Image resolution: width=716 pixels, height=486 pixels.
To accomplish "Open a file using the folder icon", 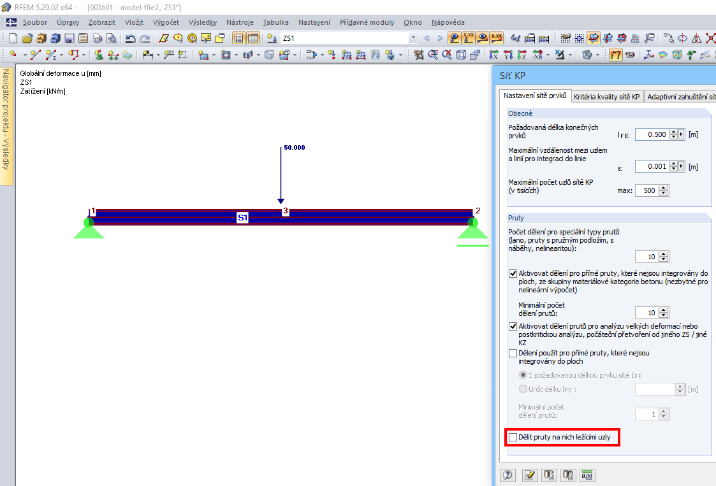I will coord(27,38).
